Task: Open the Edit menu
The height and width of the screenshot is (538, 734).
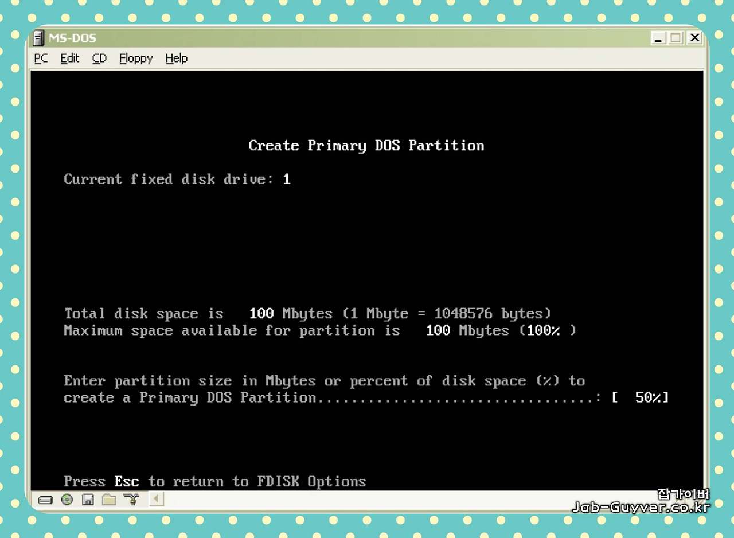Action: (x=69, y=58)
